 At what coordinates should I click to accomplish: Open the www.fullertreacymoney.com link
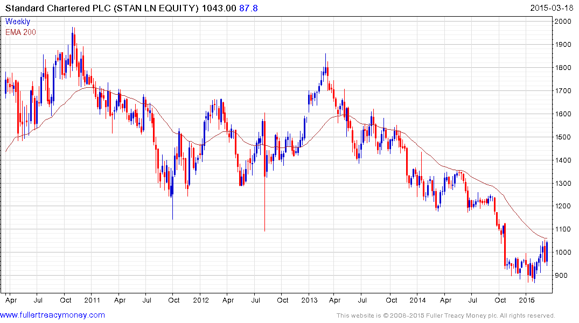tap(52, 315)
